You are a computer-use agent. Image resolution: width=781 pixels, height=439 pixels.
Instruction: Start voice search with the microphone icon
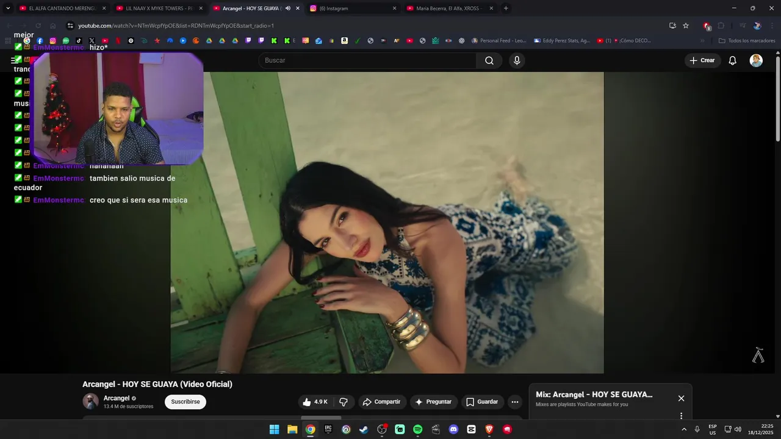coord(517,60)
